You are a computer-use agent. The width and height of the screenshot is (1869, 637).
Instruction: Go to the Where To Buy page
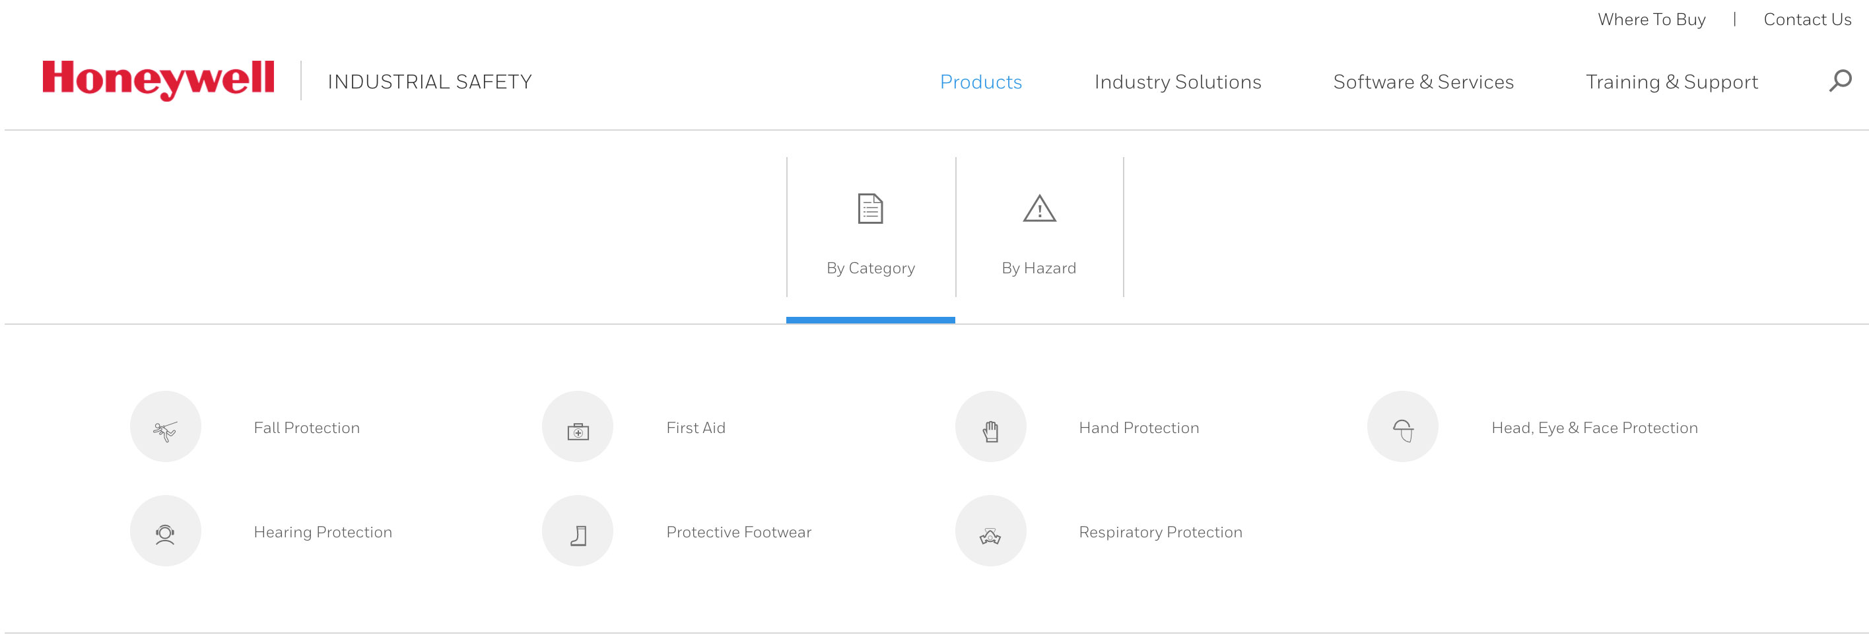(x=1651, y=20)
